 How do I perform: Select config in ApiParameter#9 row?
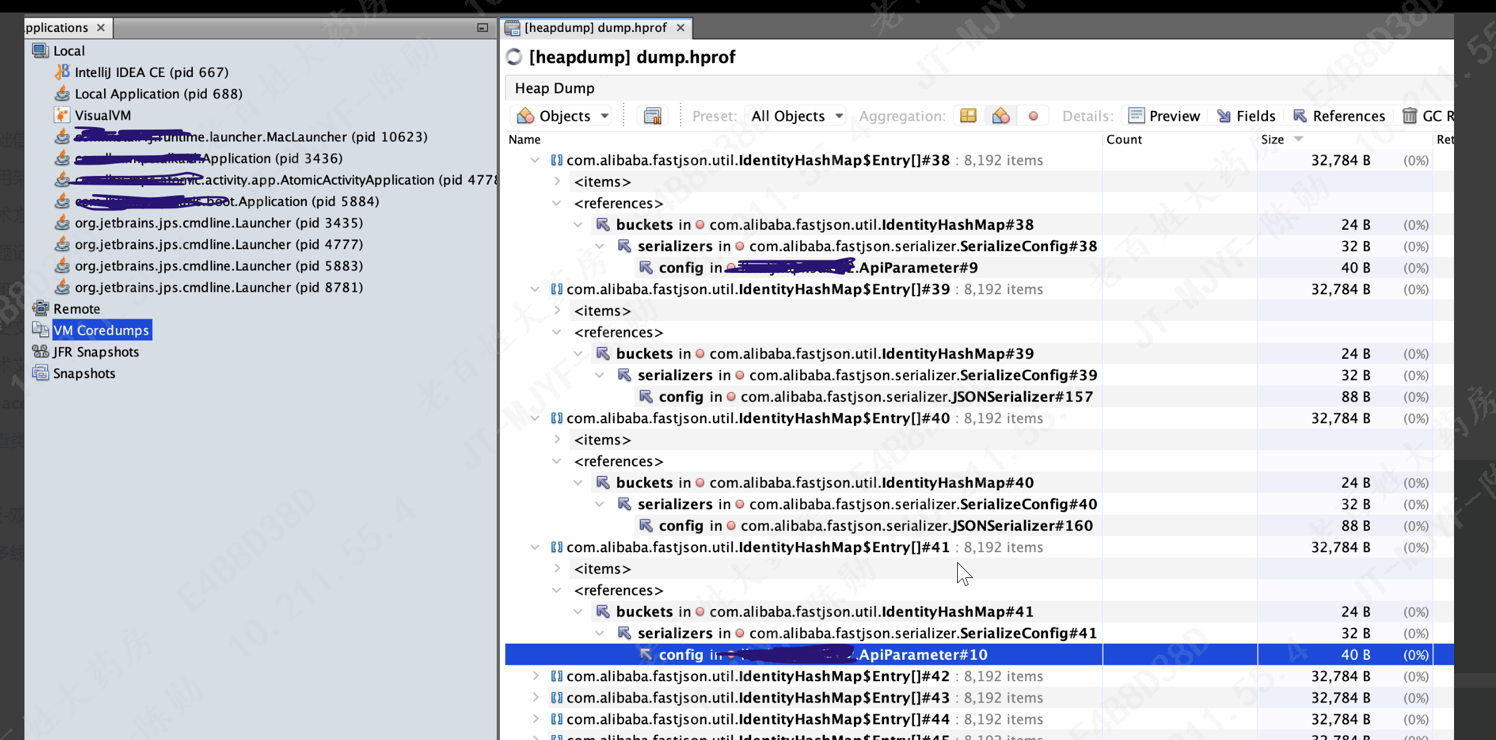click(x=808, y=268)
